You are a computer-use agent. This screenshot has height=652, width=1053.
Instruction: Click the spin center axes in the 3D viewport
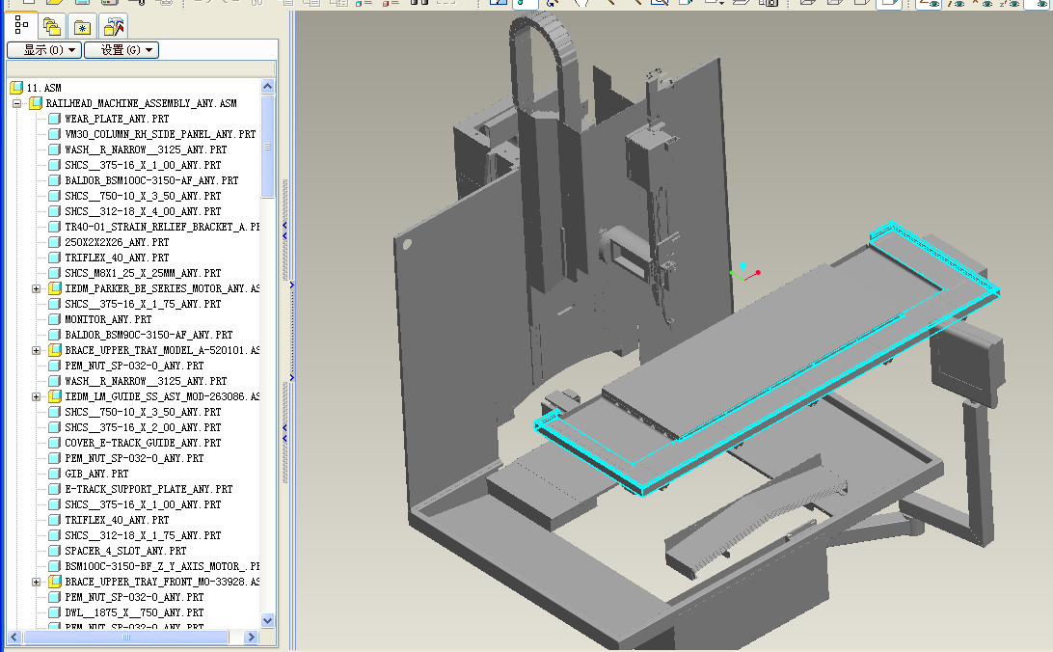(744, 272)
